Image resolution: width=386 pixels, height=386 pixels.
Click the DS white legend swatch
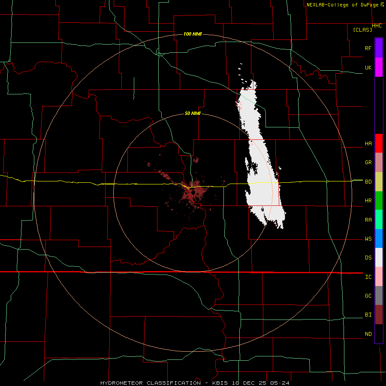click(x=379, y=257)
